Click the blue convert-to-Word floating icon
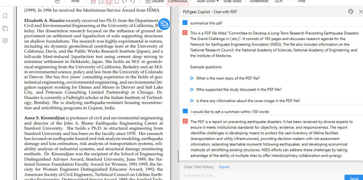This screenshot has height=180, width=363. [164, 24]
